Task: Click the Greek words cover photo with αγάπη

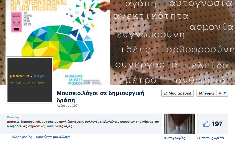Action: click(x=172, y=42)
